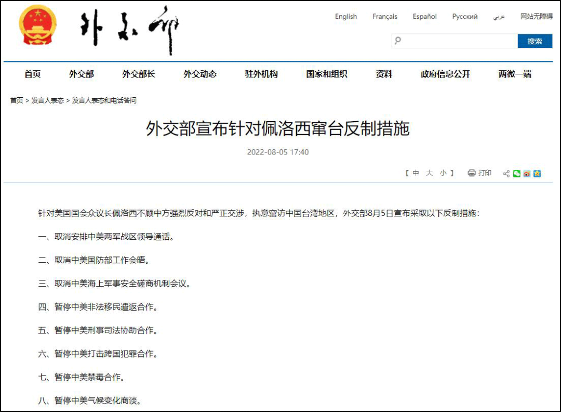Set font size to 大 (large)

point(430,173)
